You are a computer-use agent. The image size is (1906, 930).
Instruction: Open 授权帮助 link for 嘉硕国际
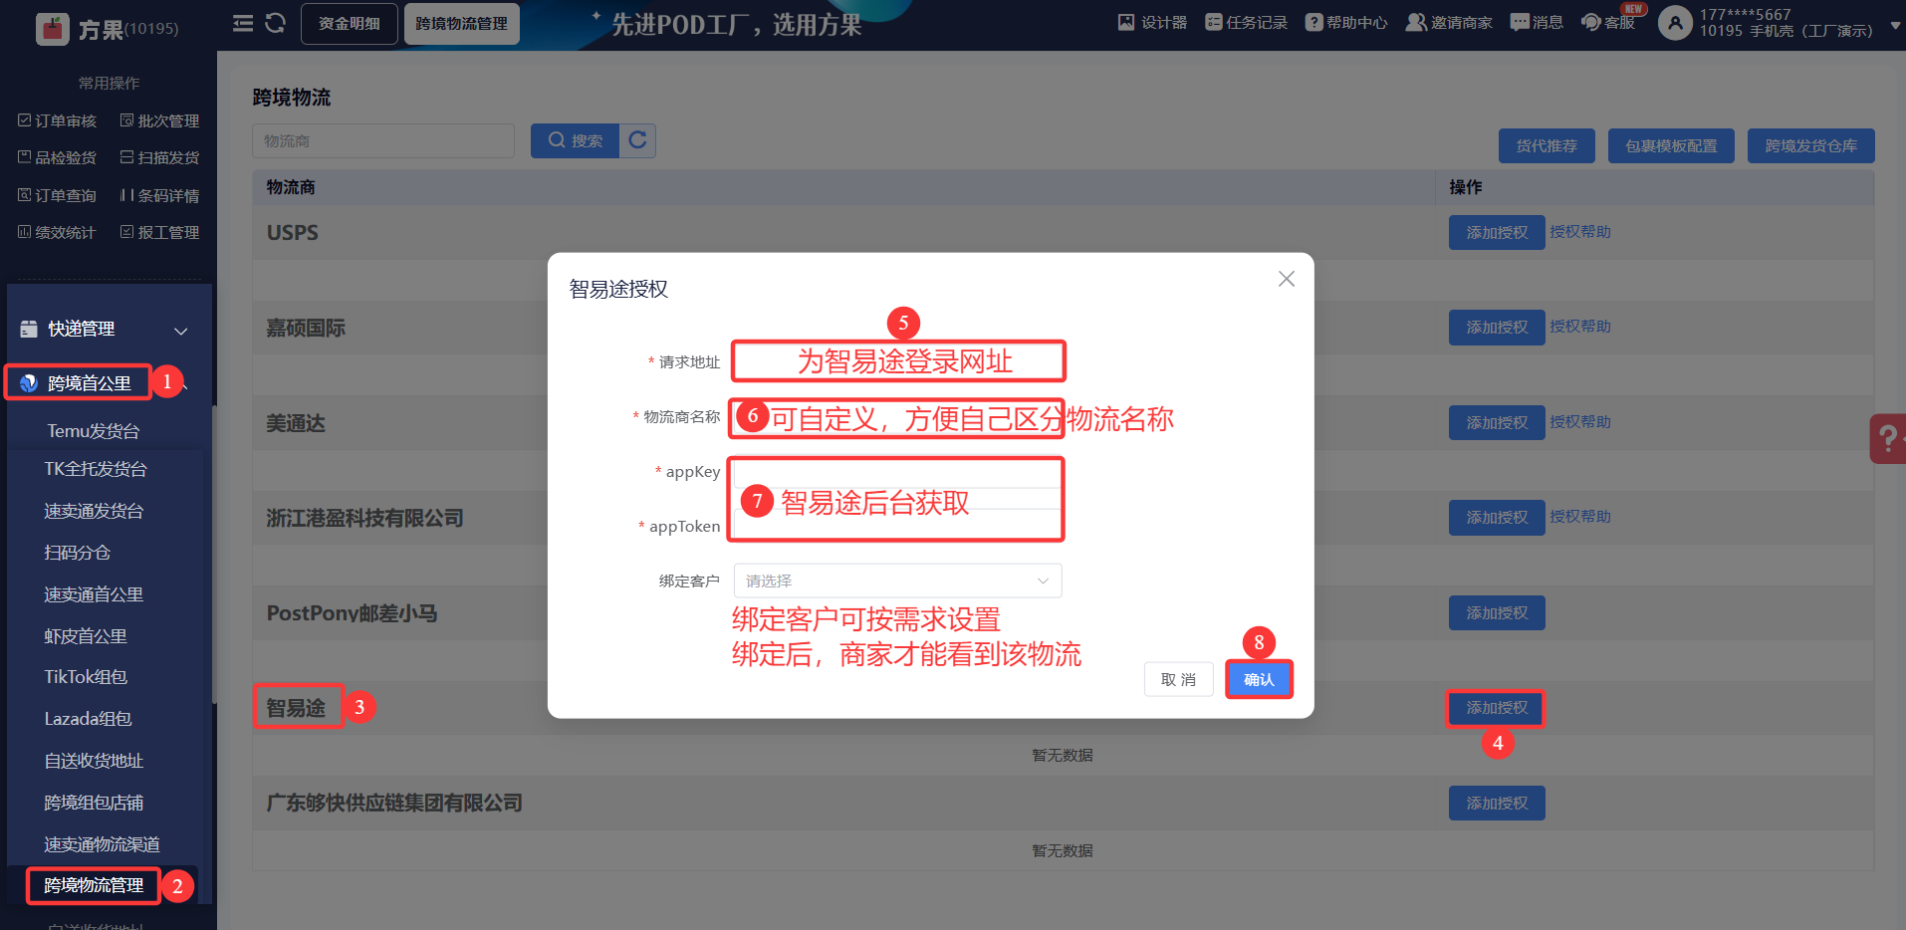click(x=1580, y=326)
